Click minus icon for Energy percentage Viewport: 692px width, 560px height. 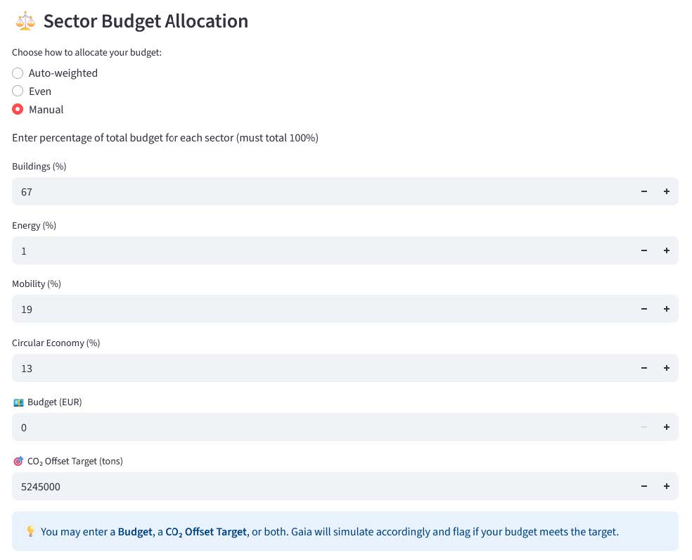coord(643,250)
